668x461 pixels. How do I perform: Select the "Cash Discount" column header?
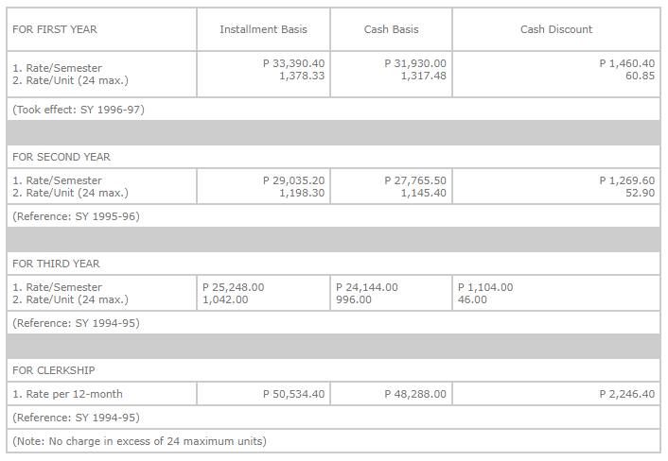tap(556, 29)
